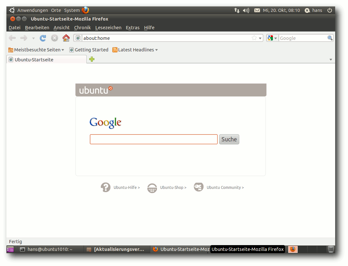Click the Fertig status bar text
The width and height of the screenshot is (348, 266).
coord(15,242)
